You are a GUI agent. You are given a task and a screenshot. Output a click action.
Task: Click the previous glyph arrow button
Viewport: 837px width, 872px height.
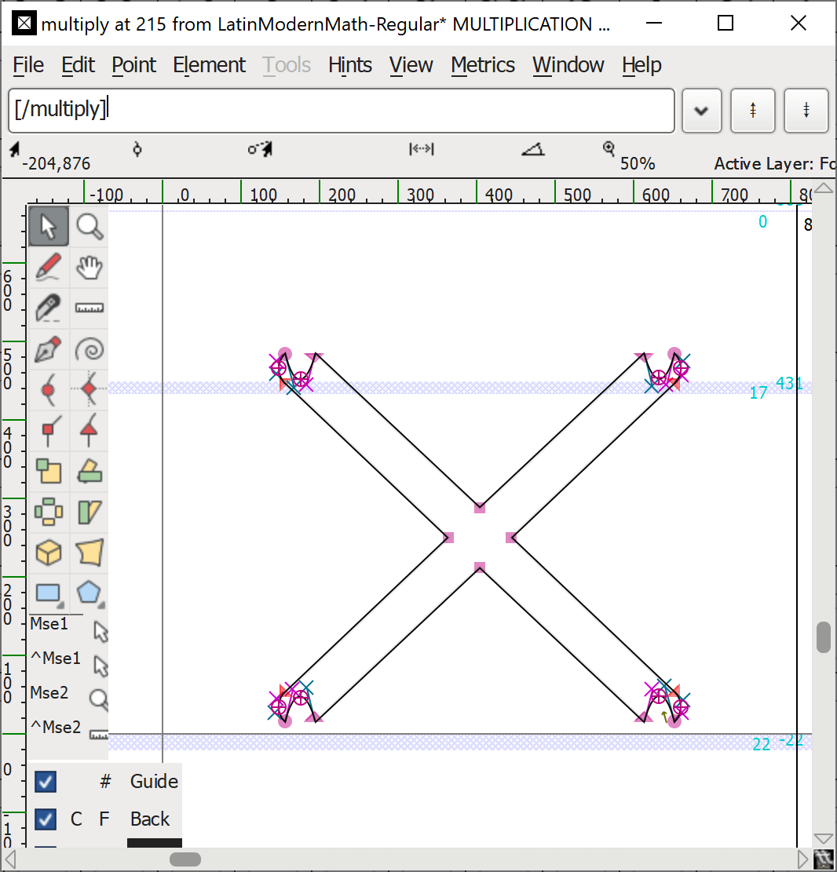pos(753,111)
